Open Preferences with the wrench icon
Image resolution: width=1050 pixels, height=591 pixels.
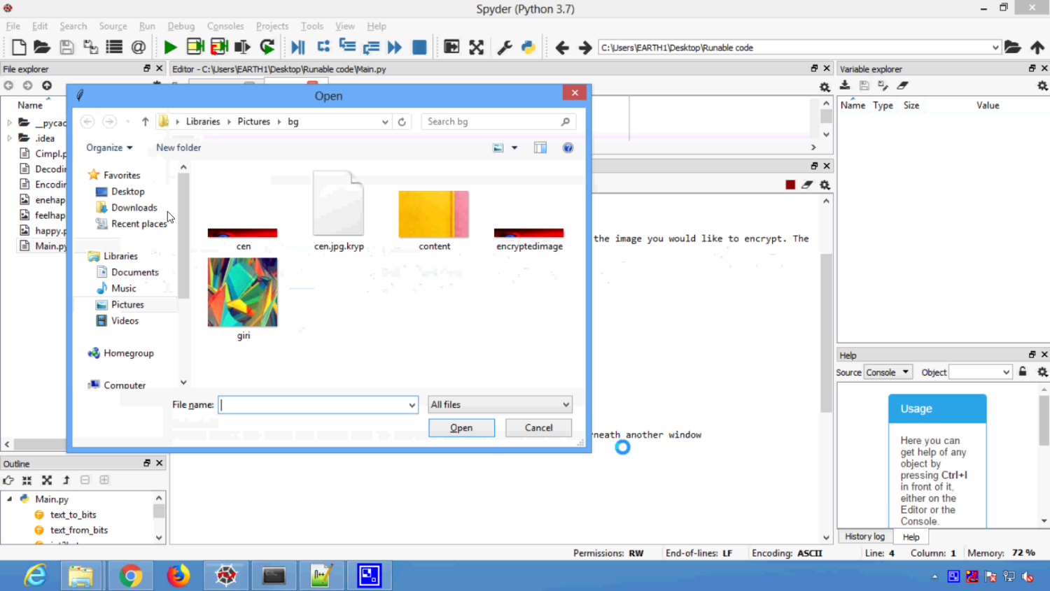pos(504,47)
